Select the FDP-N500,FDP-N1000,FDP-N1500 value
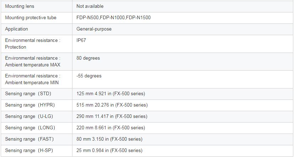 click(x=113, y=18)
